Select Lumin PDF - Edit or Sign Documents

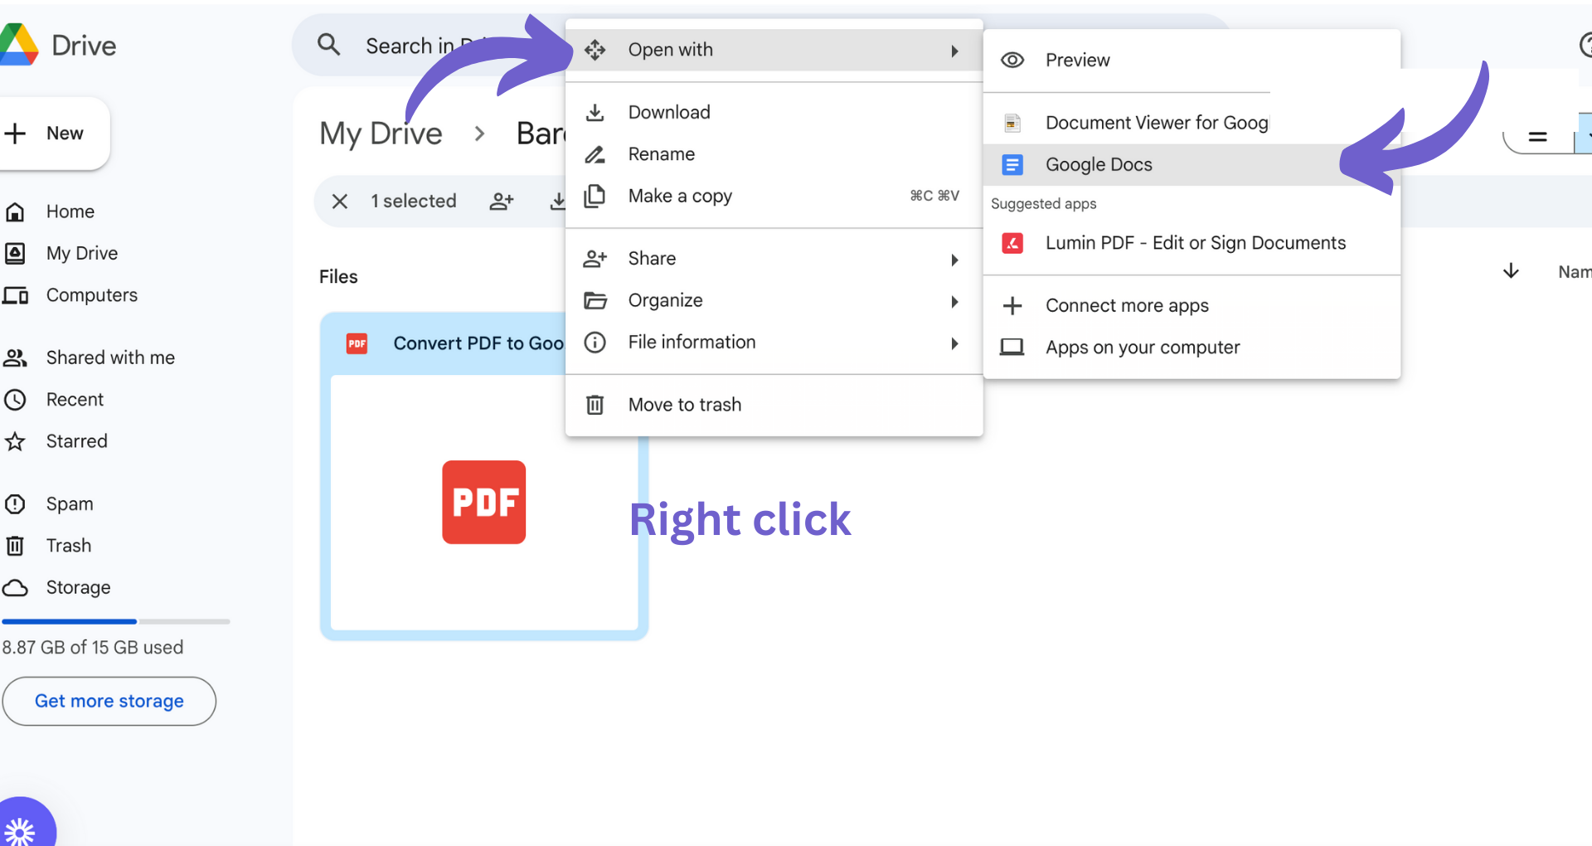click(1192, 243)
